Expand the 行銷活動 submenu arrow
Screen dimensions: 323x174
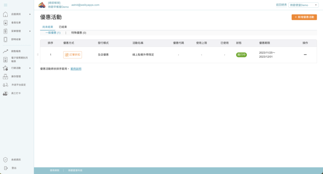pos(30,68)
